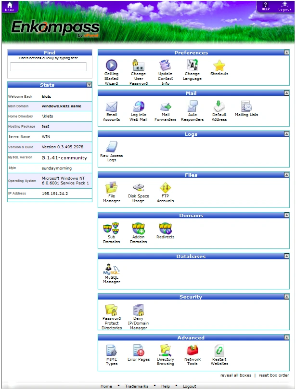The image size is (296, 390).
Task: Collapse the Preferences box
Action: pos(286,52)
